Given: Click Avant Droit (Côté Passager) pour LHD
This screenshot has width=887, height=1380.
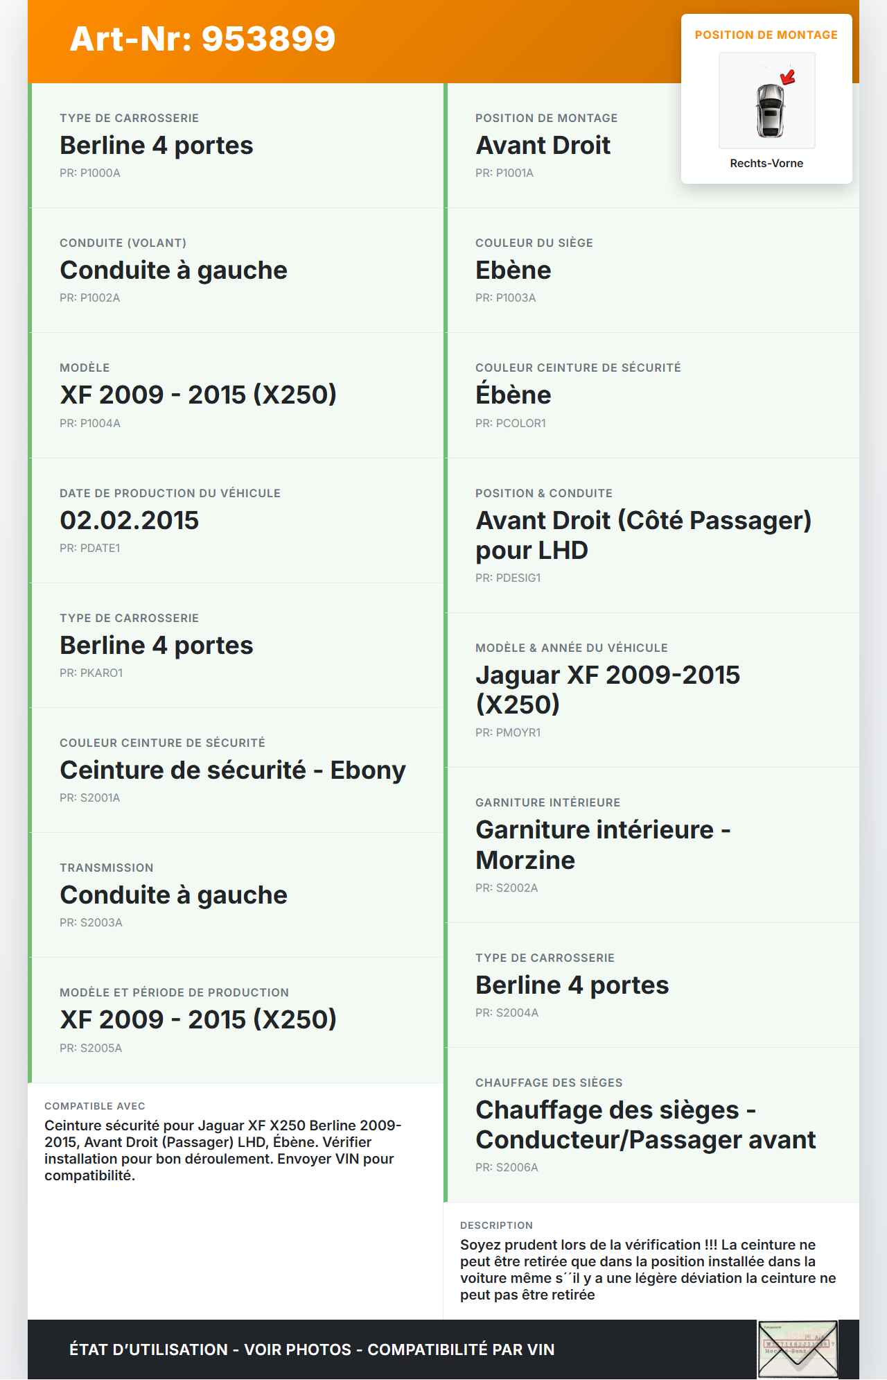Looking at the screenshot, I should pos(643,535).
